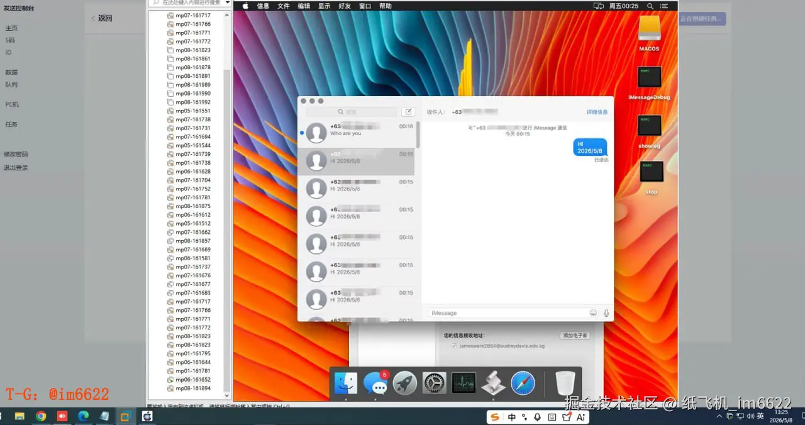
Task: Open the VMware Workstation taskbar icon
Action: pos(125,416)
